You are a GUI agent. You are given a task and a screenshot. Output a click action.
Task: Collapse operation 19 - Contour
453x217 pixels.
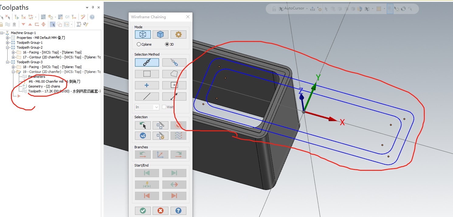(x=13, y=72)
